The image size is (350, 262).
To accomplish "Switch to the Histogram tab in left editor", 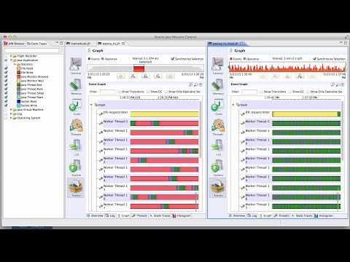I will click(x=182, y=215).
